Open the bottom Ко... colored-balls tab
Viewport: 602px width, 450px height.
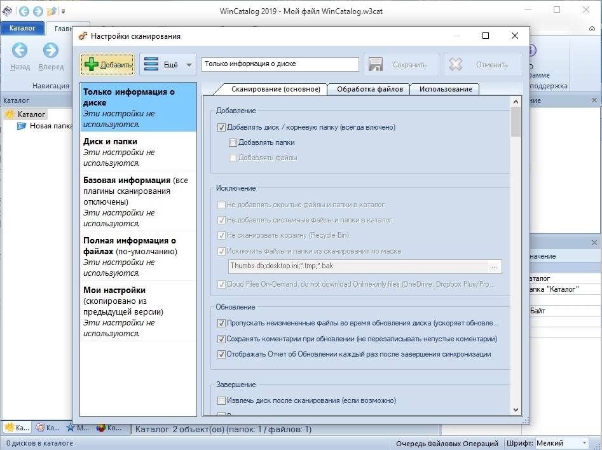coord(109,427)
